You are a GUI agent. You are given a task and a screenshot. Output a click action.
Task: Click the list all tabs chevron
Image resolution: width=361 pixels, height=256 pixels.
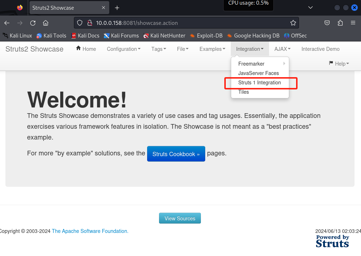(x=311, y=8)
